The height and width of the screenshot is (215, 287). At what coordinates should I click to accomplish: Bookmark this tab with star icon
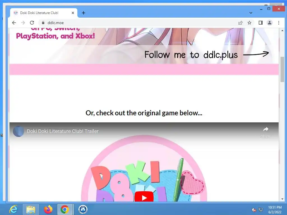point(249,23)
